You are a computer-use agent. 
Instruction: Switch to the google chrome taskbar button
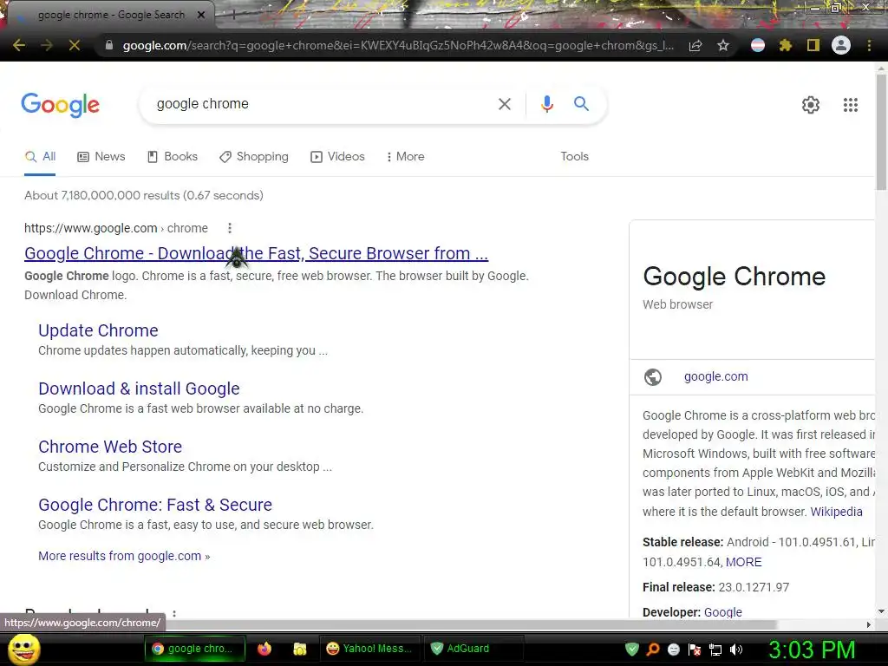point(195,649)
